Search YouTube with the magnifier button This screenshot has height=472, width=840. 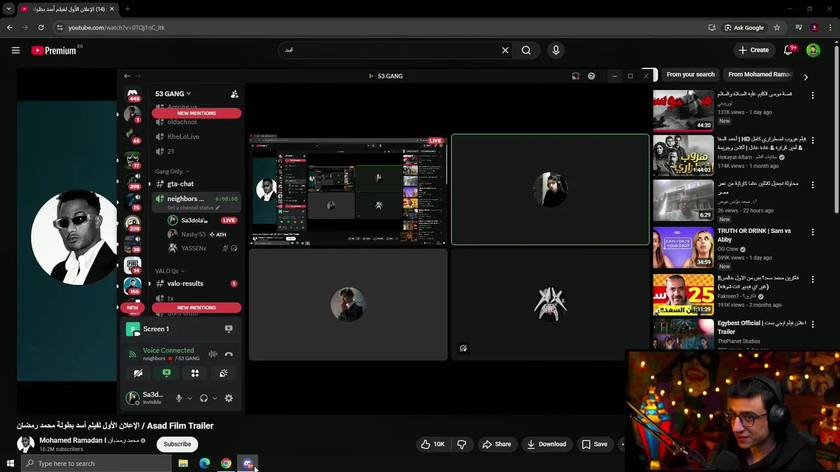click(x=526, y=50)
